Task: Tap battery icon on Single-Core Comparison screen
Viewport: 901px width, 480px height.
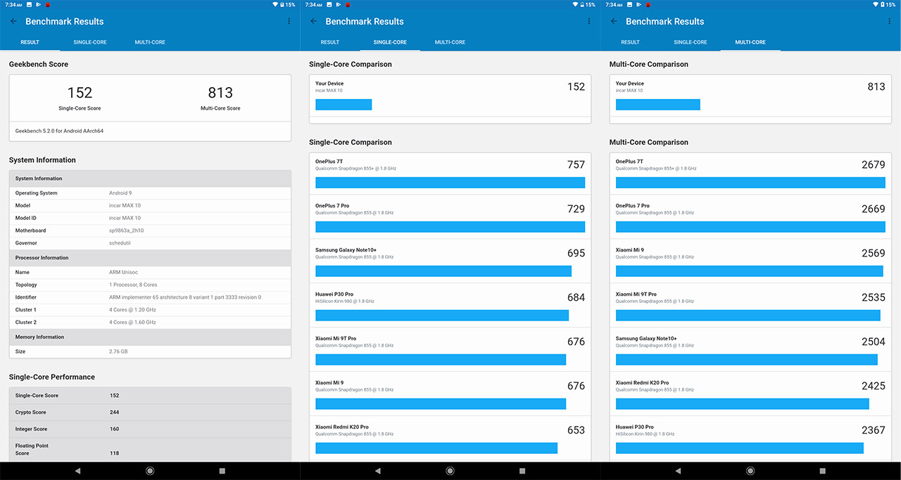Action: pos(582,4)
